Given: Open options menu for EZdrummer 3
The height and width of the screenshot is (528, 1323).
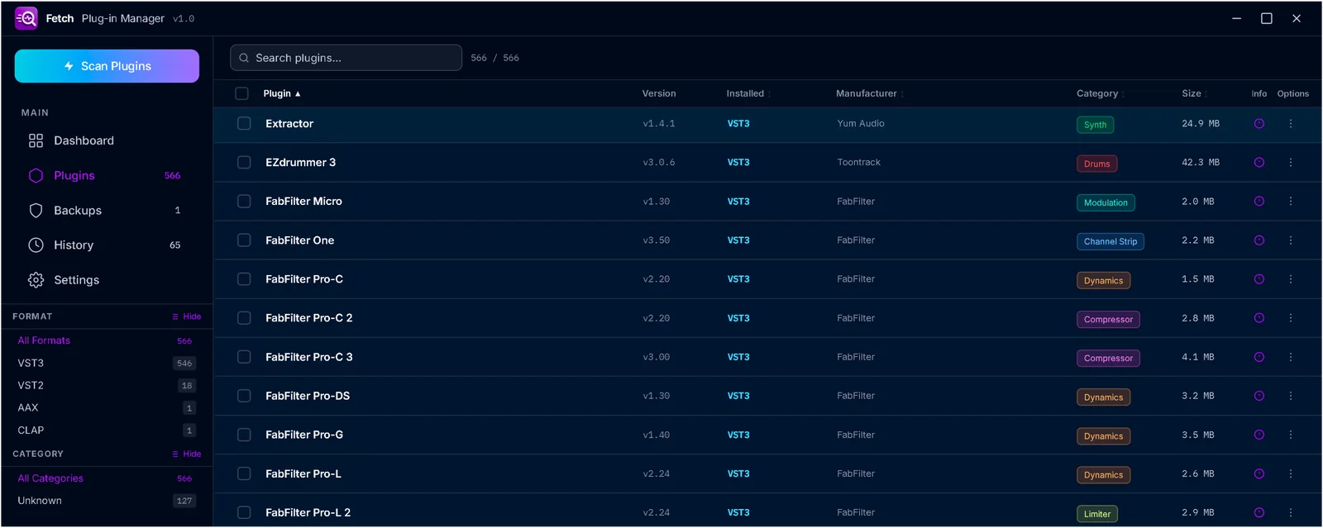Looking at the screenshot, I should click(1290, 163).
